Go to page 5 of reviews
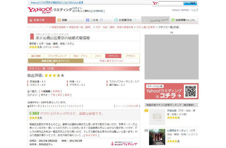 [59, 106]
